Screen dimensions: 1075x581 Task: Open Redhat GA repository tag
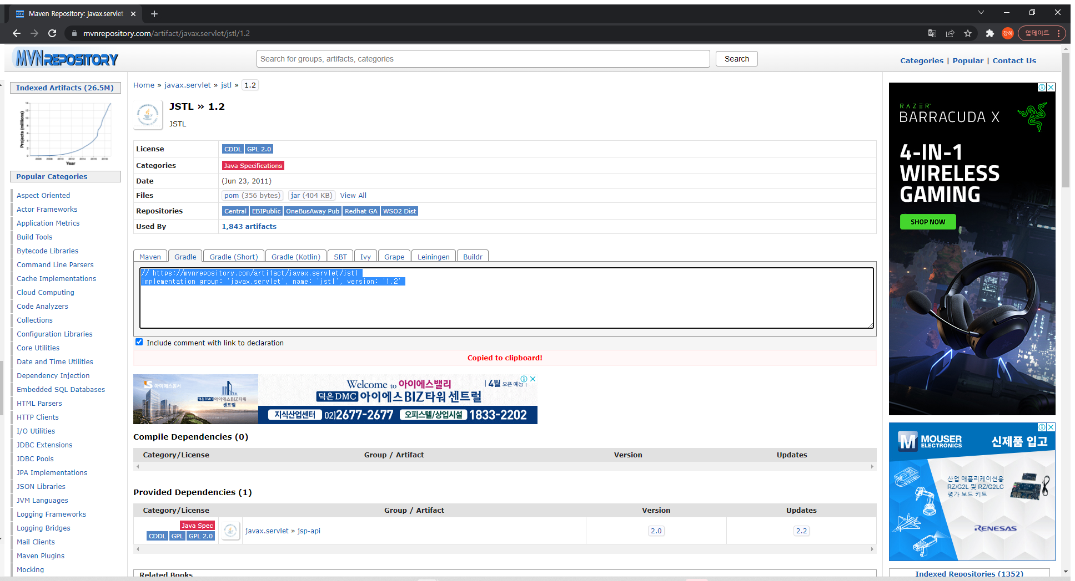click(x=361, y=211)
